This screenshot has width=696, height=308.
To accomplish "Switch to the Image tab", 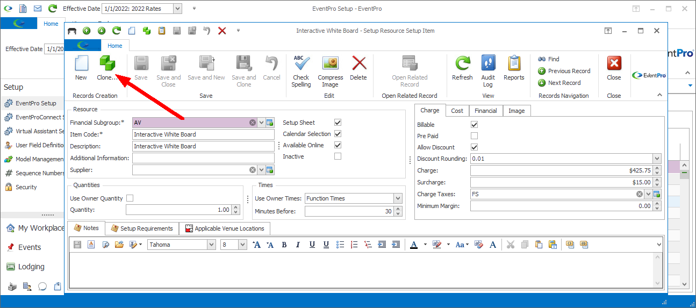I will pyautogui.click(x=516, y=111).
